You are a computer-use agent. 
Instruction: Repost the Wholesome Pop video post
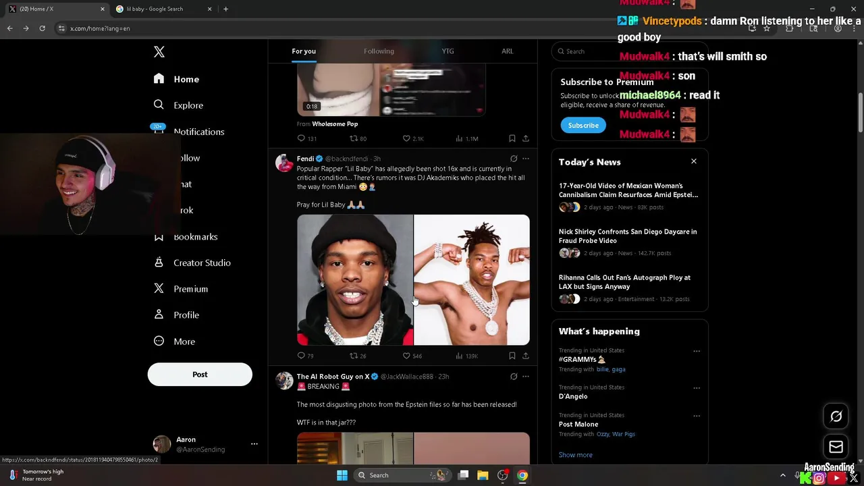click(x=353, y=138)
